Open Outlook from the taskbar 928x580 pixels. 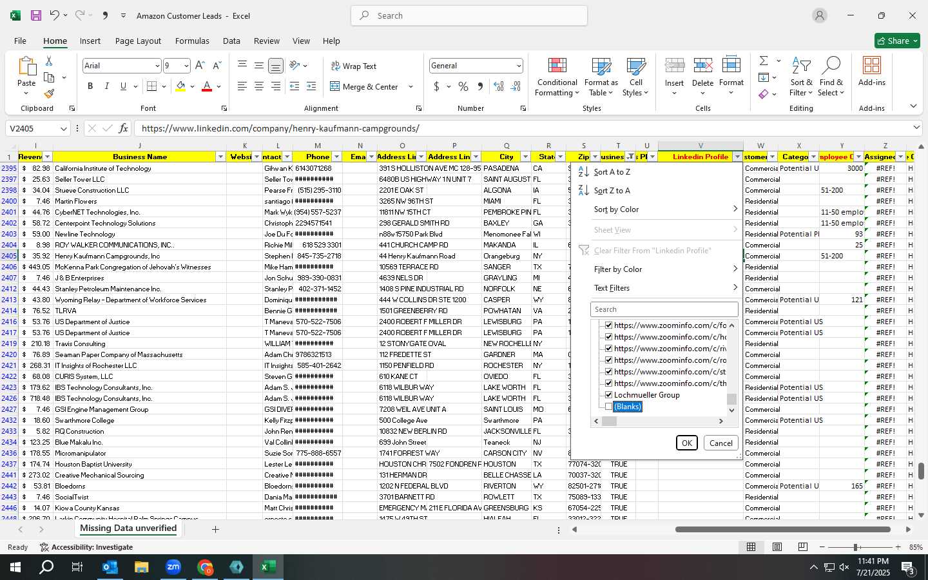(x=110, y=567)
